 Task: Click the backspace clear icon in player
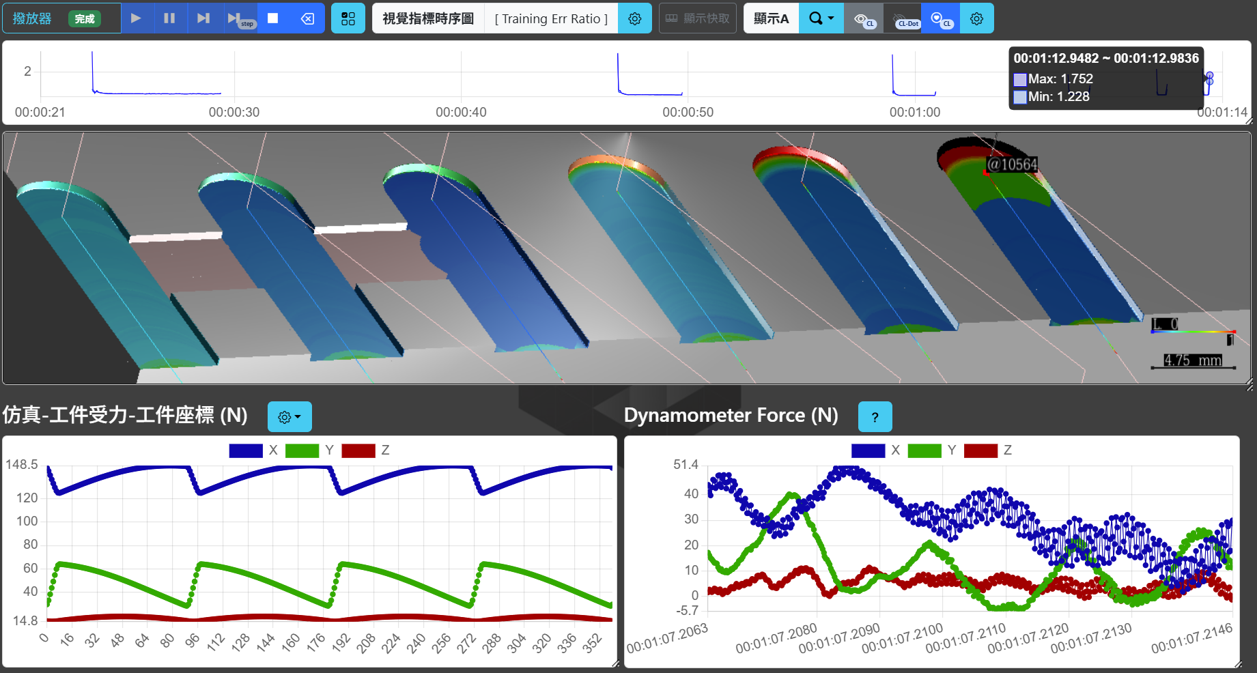pyautogui.click(x=307, y=18)
